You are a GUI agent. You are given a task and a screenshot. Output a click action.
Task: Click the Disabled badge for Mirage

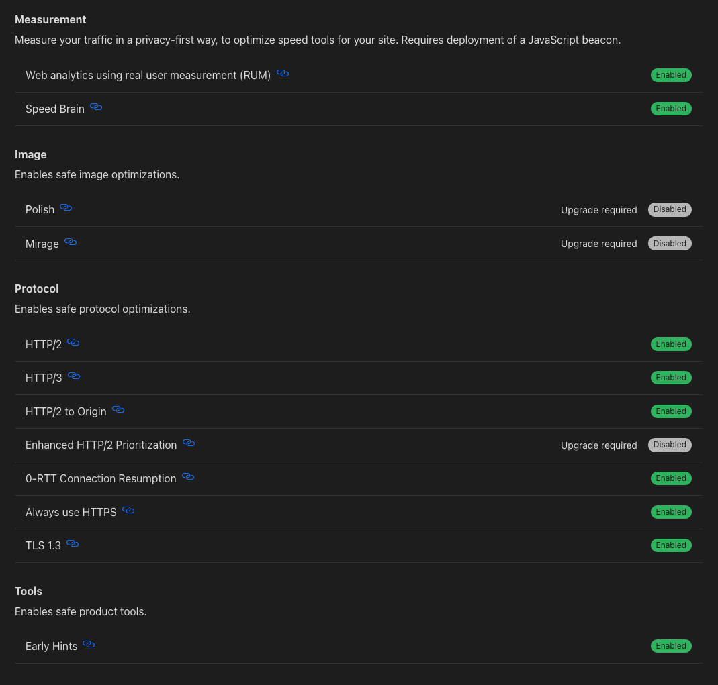click(x=669, y=243)
